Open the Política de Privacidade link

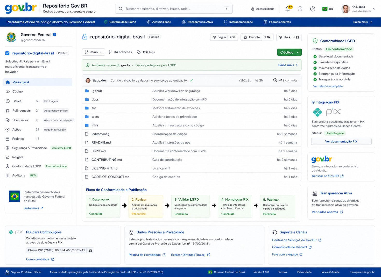(x=147, y=255)
